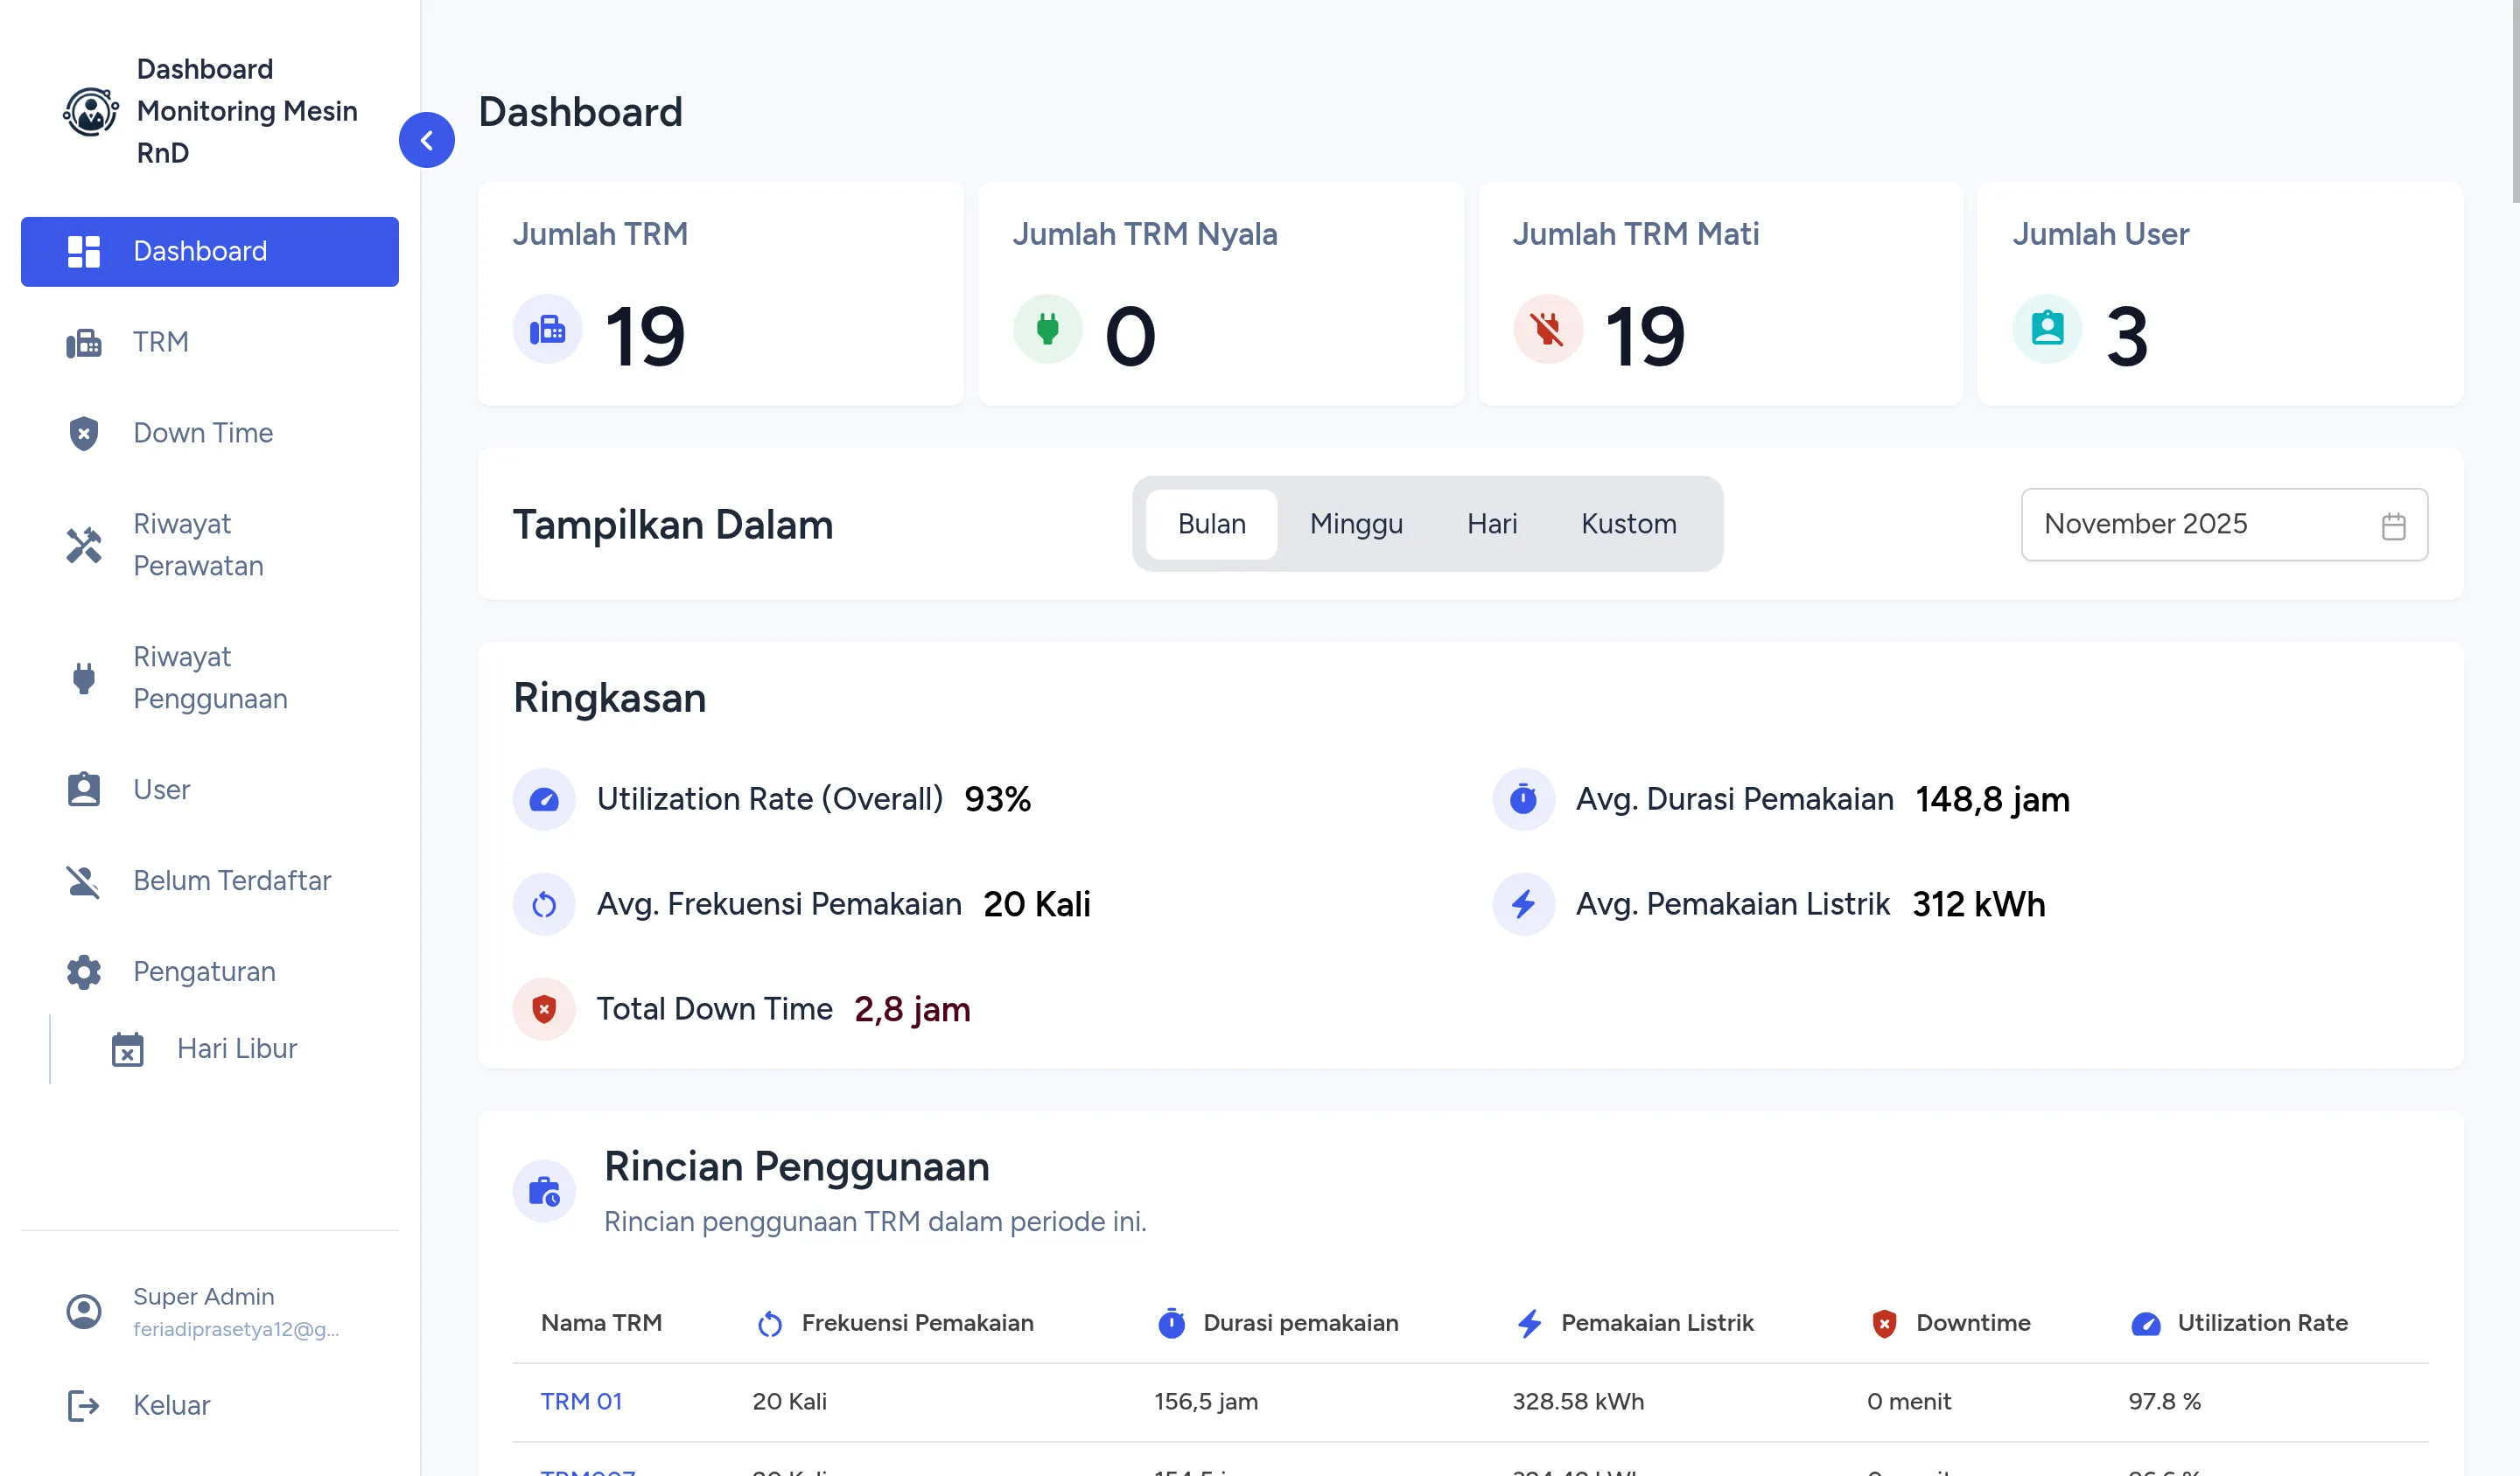Click the User badge icon in sidebar
The width and height of the screenshot is (2520, 1476).
(x=84, y=790)
